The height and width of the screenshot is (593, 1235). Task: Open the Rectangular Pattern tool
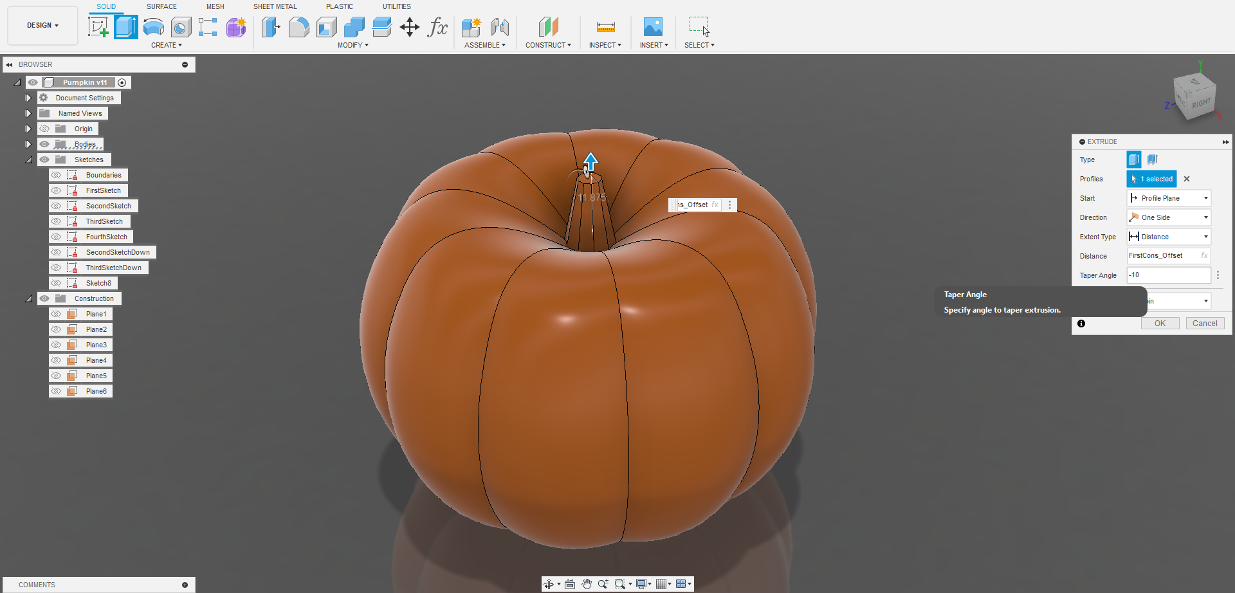click(208, 27)
